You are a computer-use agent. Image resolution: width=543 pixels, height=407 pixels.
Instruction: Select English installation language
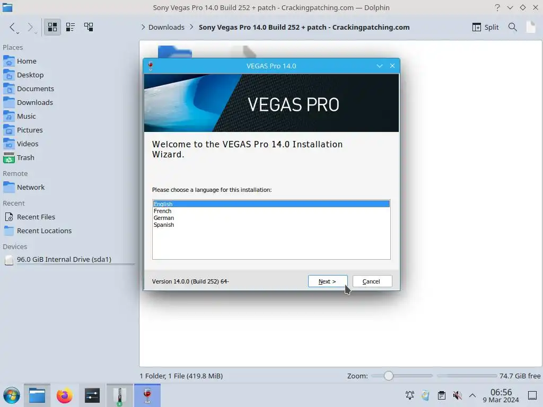[x=271, y=204]
